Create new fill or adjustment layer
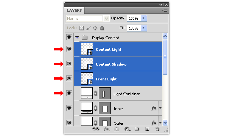Image resolution: width=227 pixels, height=138 pixels. tap(127, 129)
